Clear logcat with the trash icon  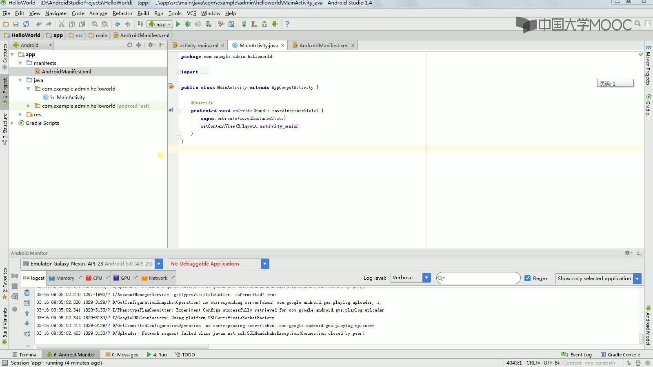coord(27,293)
